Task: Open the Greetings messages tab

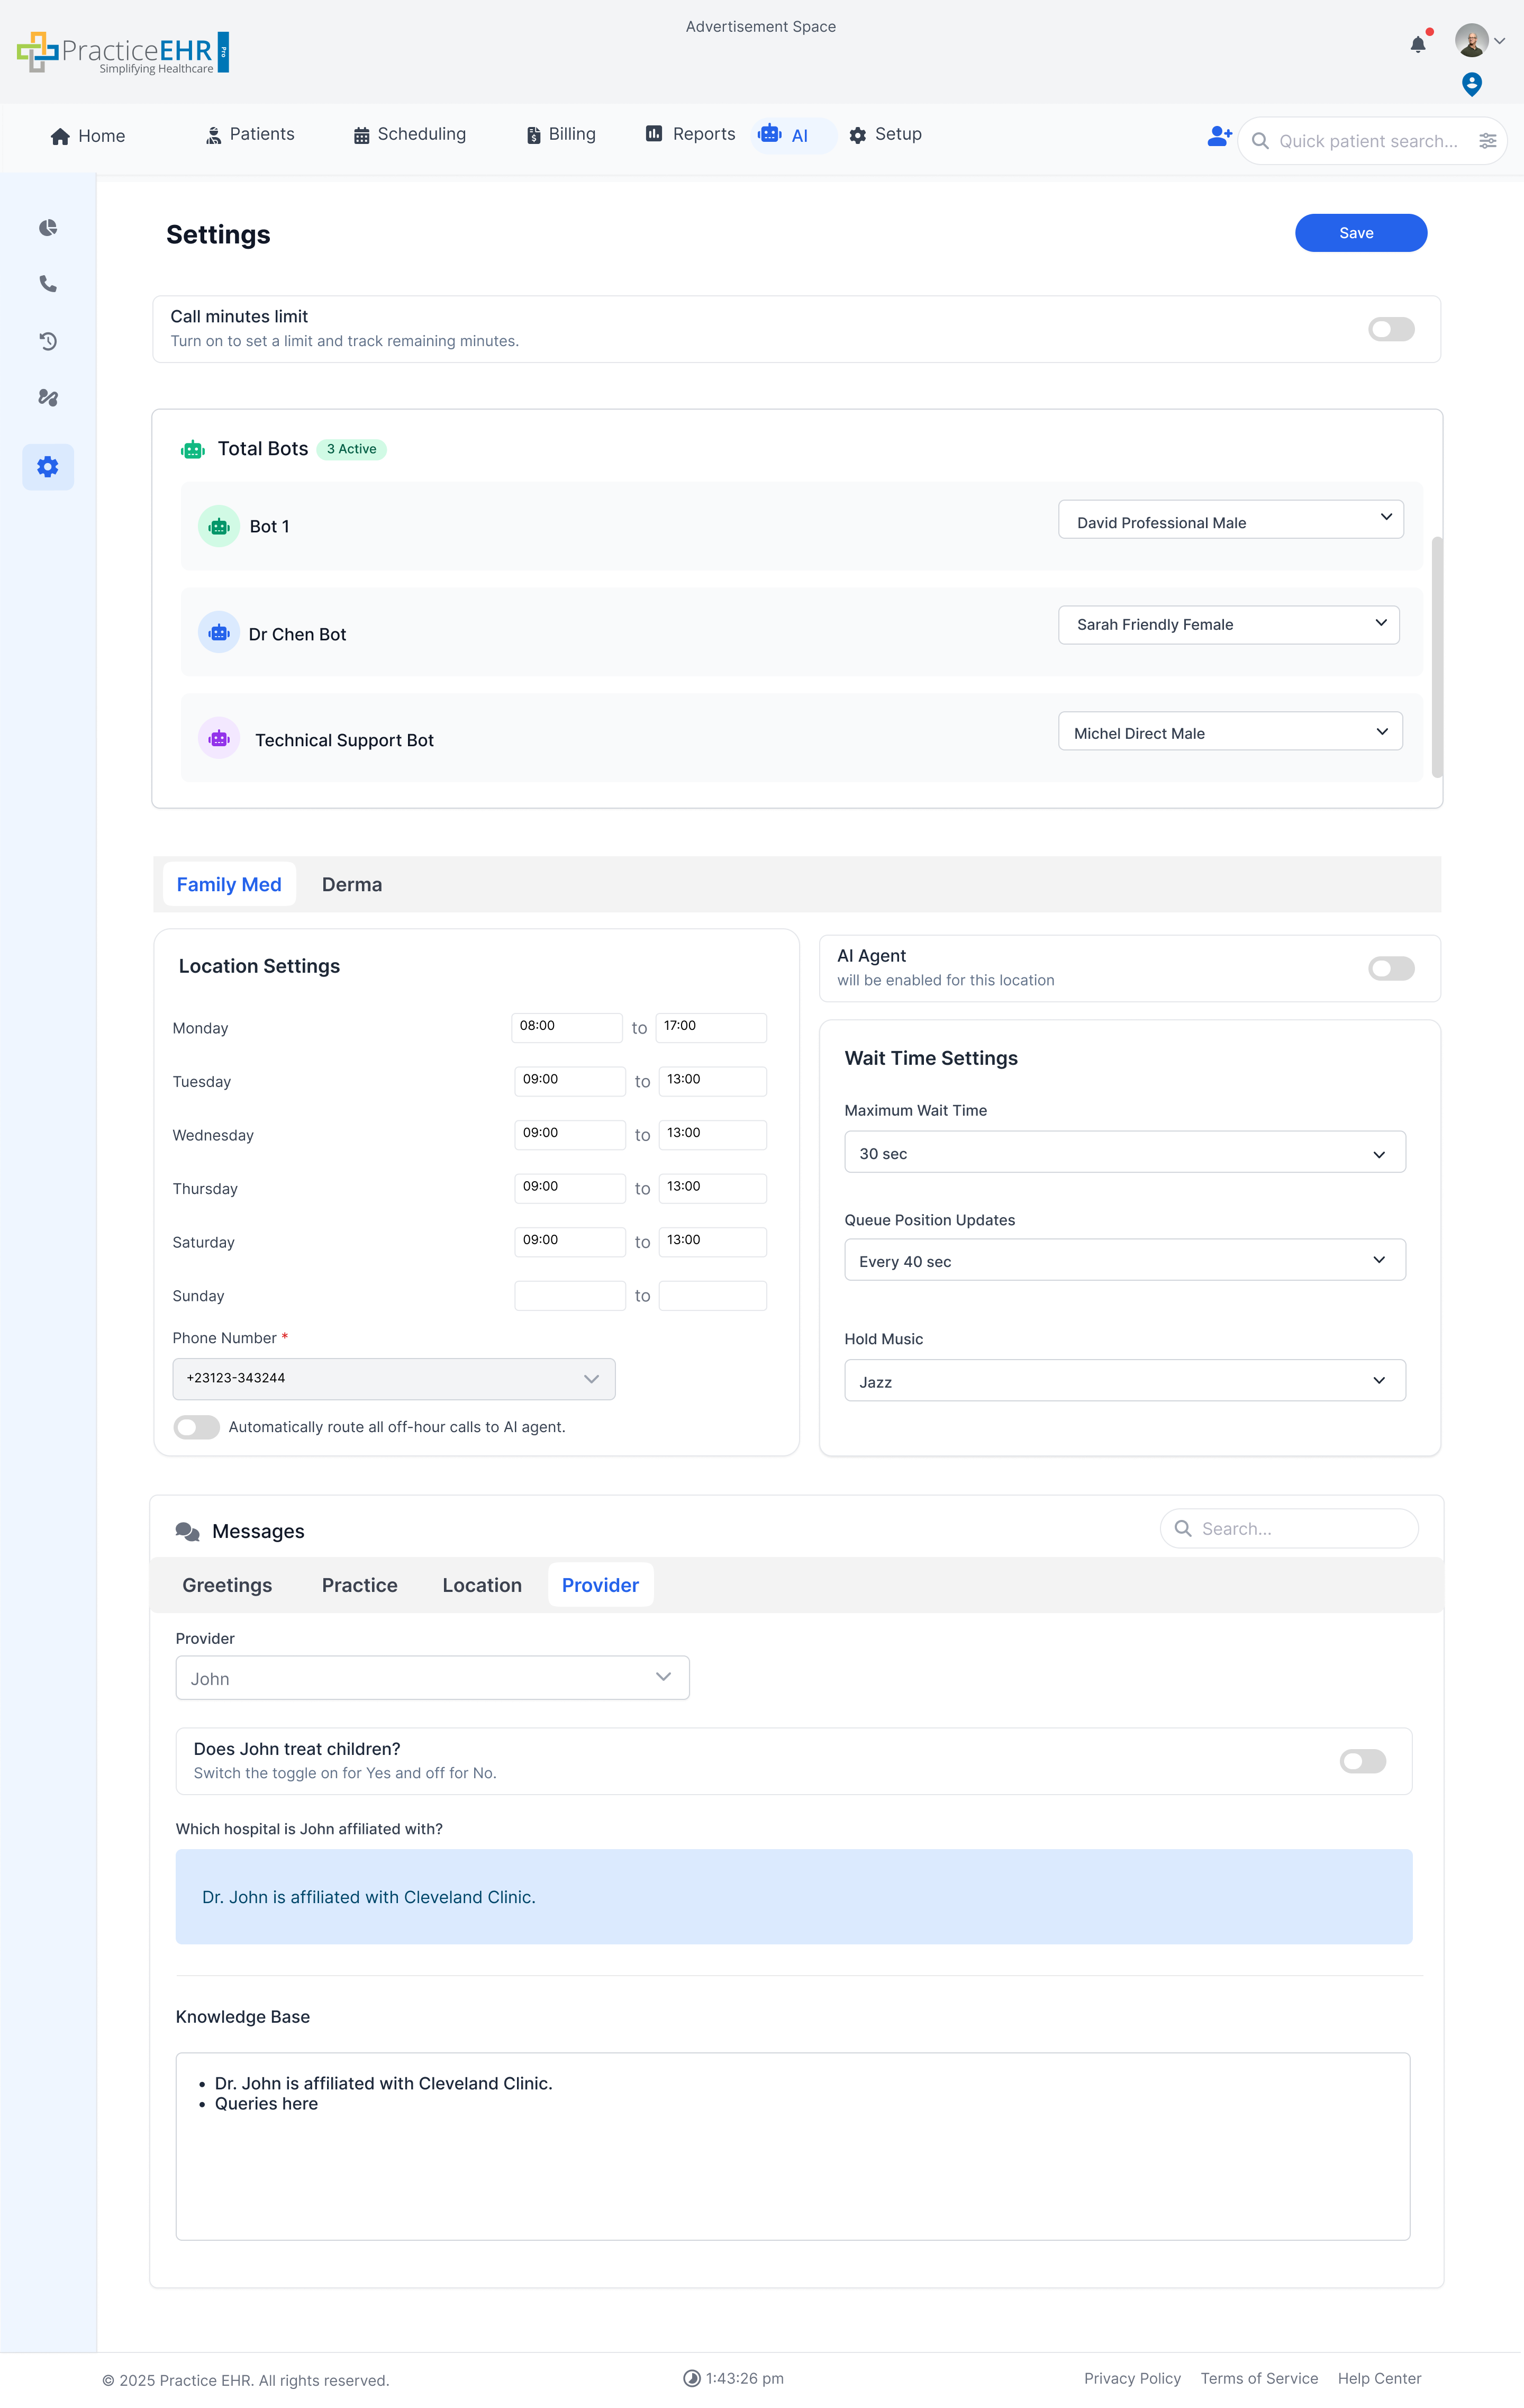Action: 226,1585
